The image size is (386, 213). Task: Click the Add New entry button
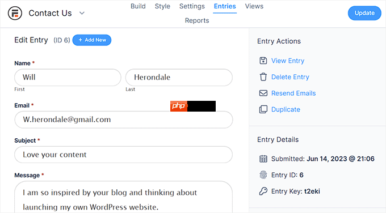[92, 40]
